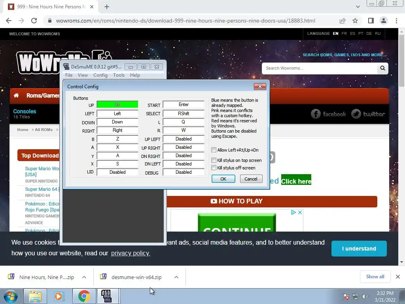This screenshot has height=304, width=405.
Task: Open the privacy policy link
Action: tap(131, 253)
